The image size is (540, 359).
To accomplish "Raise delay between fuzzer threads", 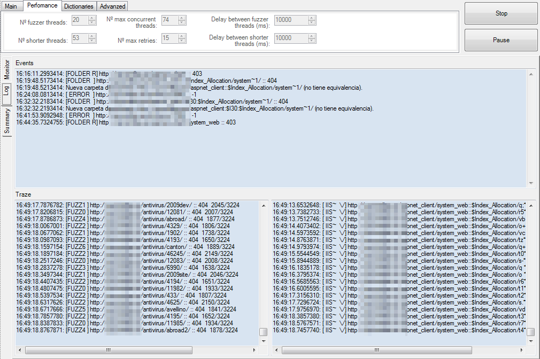I will point(312,18).
